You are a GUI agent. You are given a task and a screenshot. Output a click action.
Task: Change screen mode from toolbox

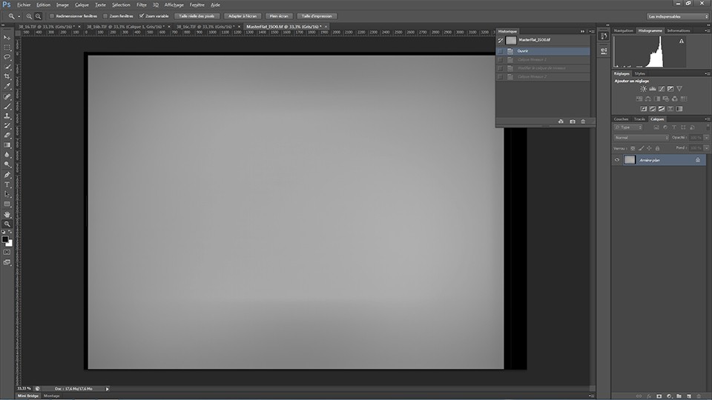(x=7, y=262)
